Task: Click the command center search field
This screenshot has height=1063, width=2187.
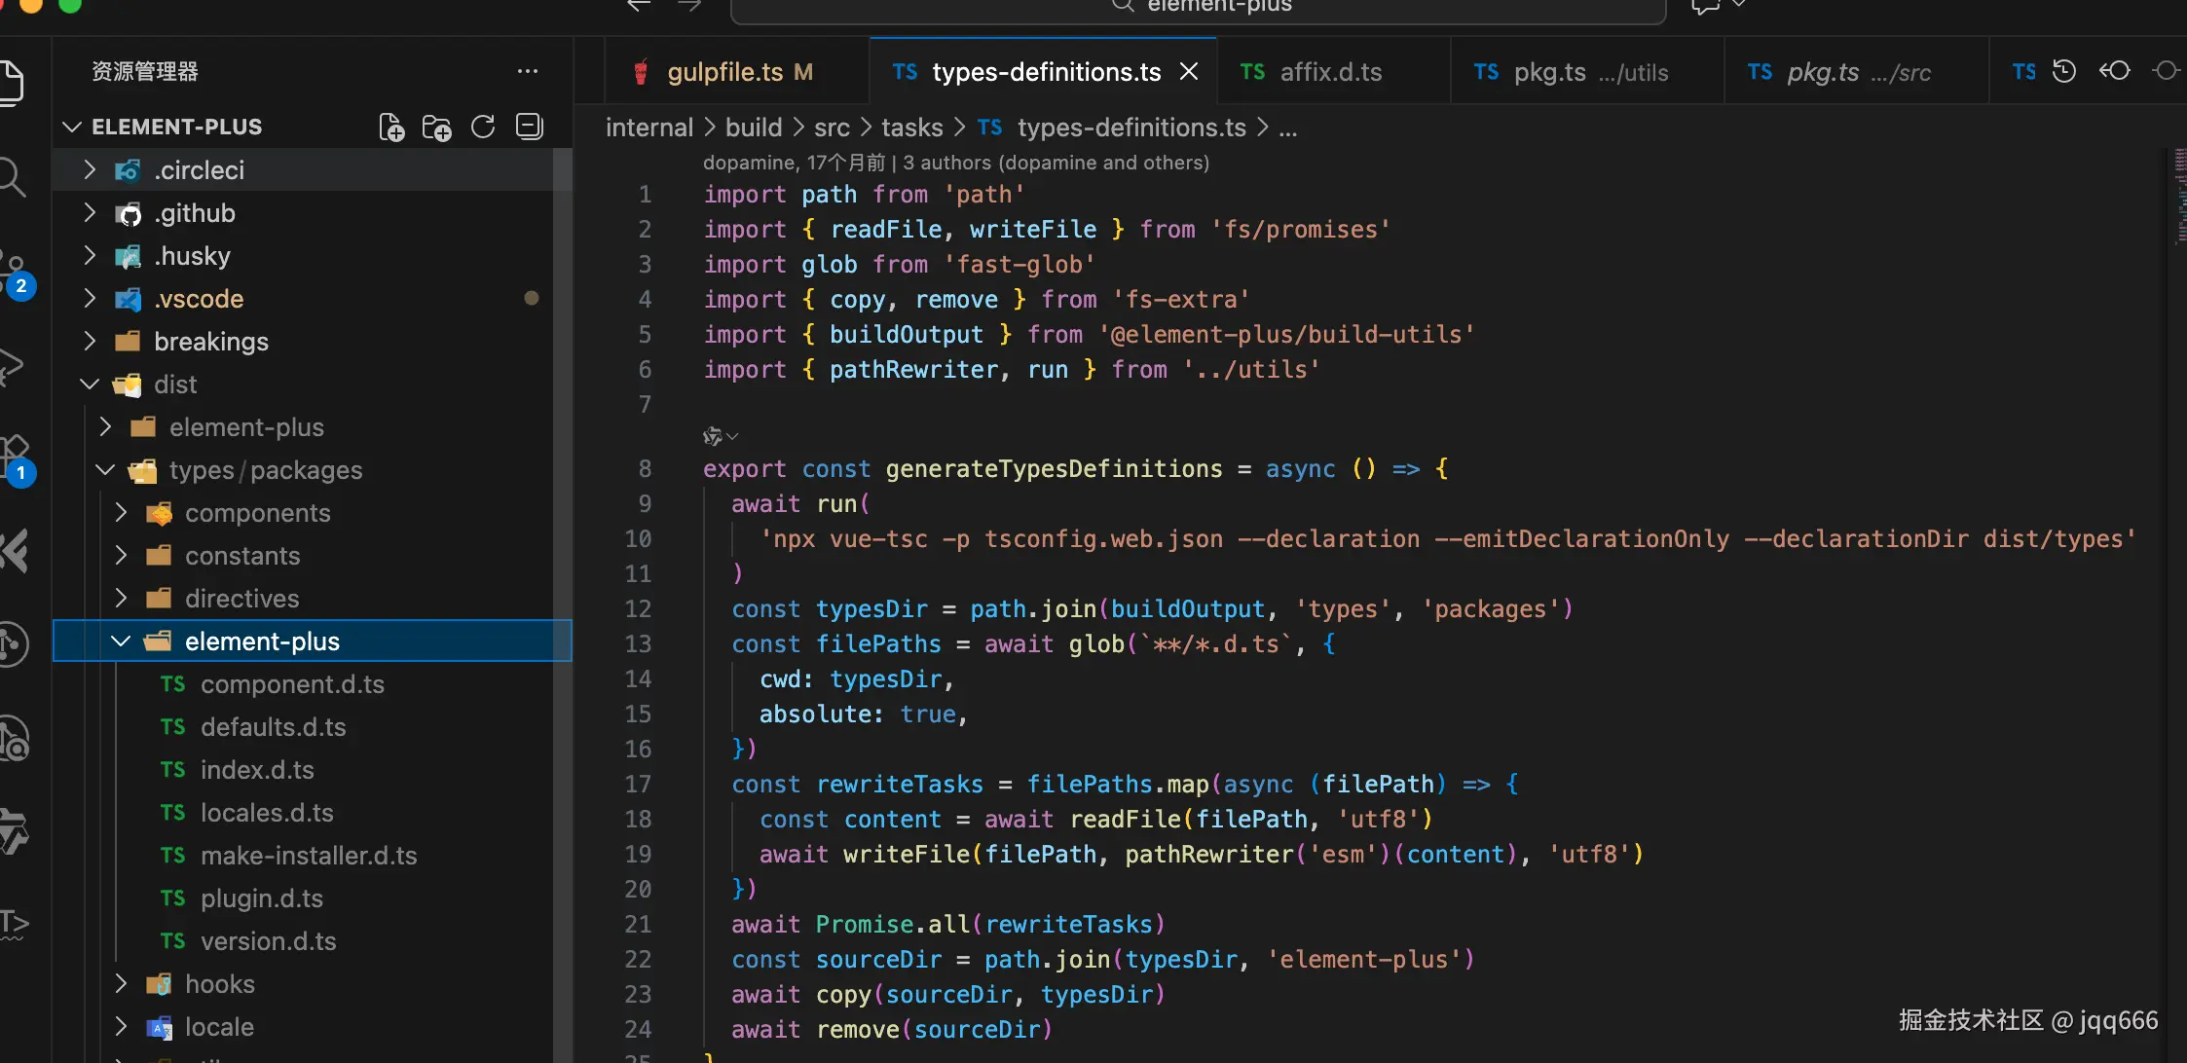Action: click(1198, 8)
